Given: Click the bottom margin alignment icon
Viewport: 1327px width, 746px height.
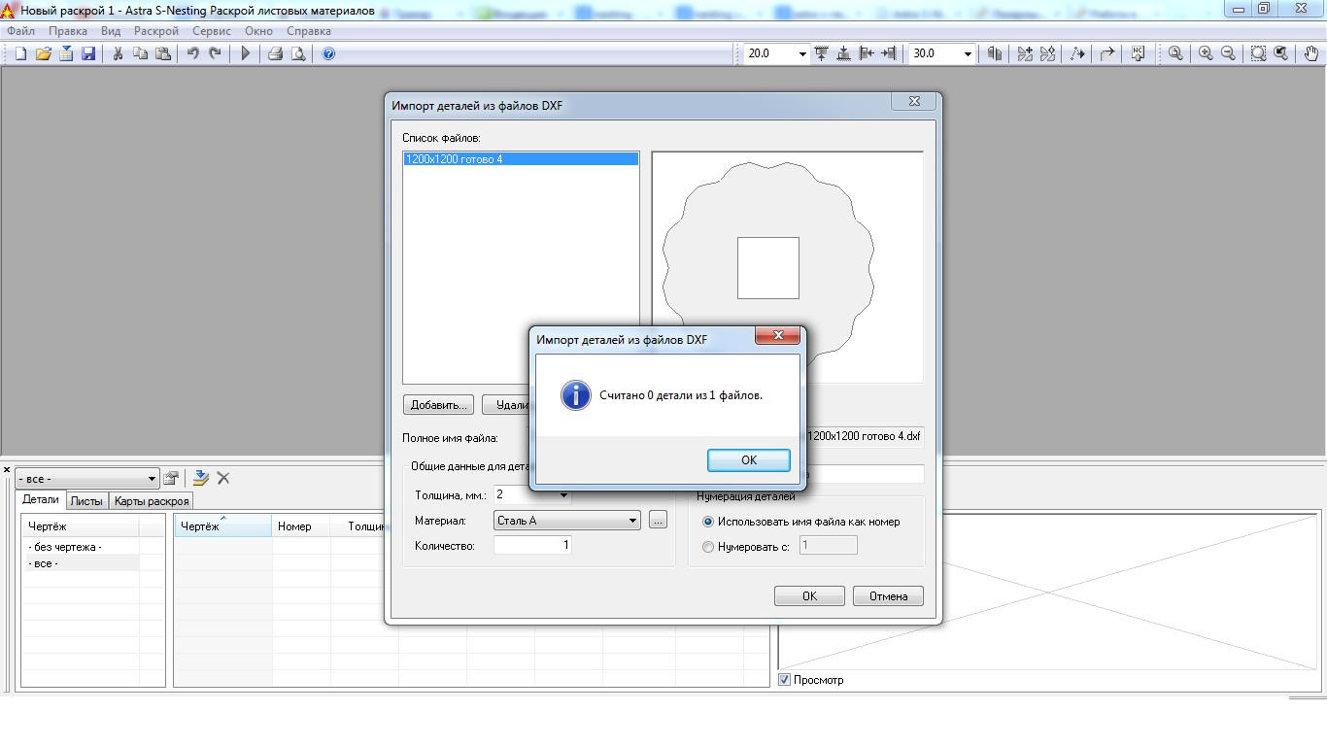Looking at the screenshot, I should point(844,54).
